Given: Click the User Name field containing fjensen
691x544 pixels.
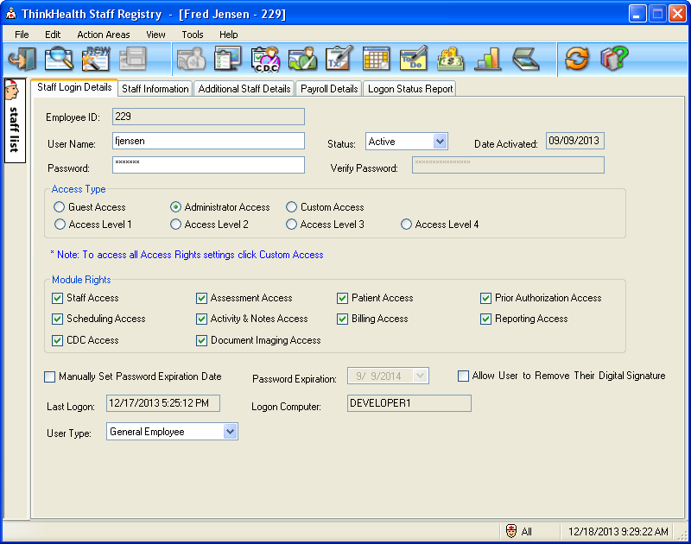Looking at the screenshot, I should 208,141.
